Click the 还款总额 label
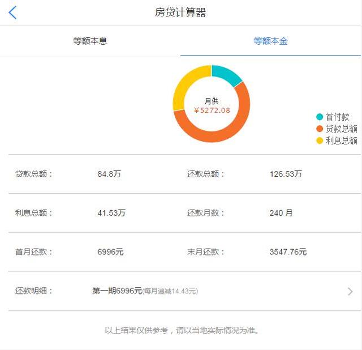 (x=205, y=174)
